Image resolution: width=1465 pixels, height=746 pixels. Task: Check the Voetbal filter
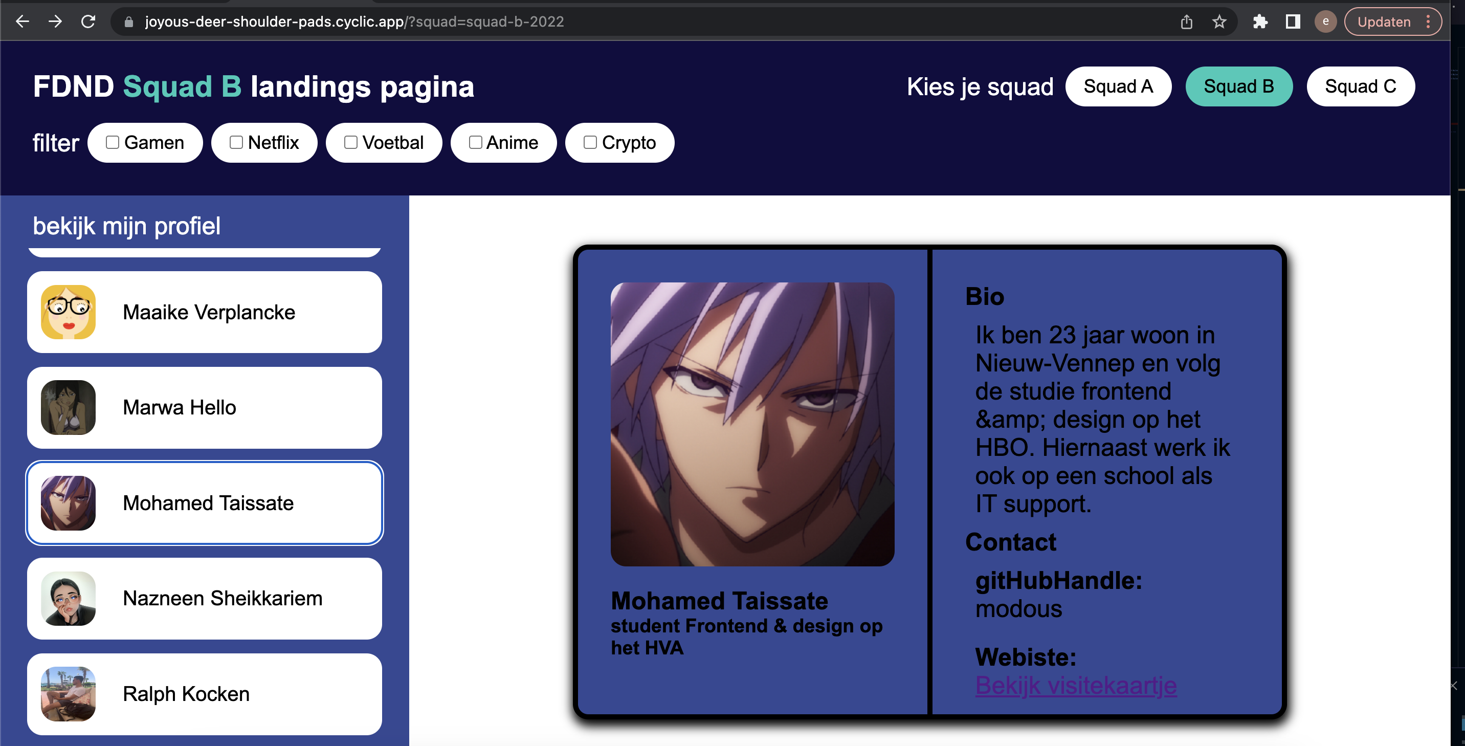coord(351,142)
